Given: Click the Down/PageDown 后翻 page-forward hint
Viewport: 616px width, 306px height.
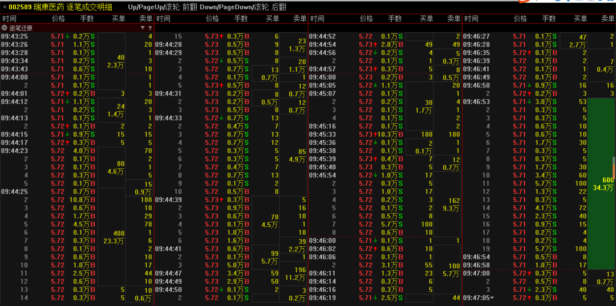Looking at the screenshot, I should (x=243, y=7).
